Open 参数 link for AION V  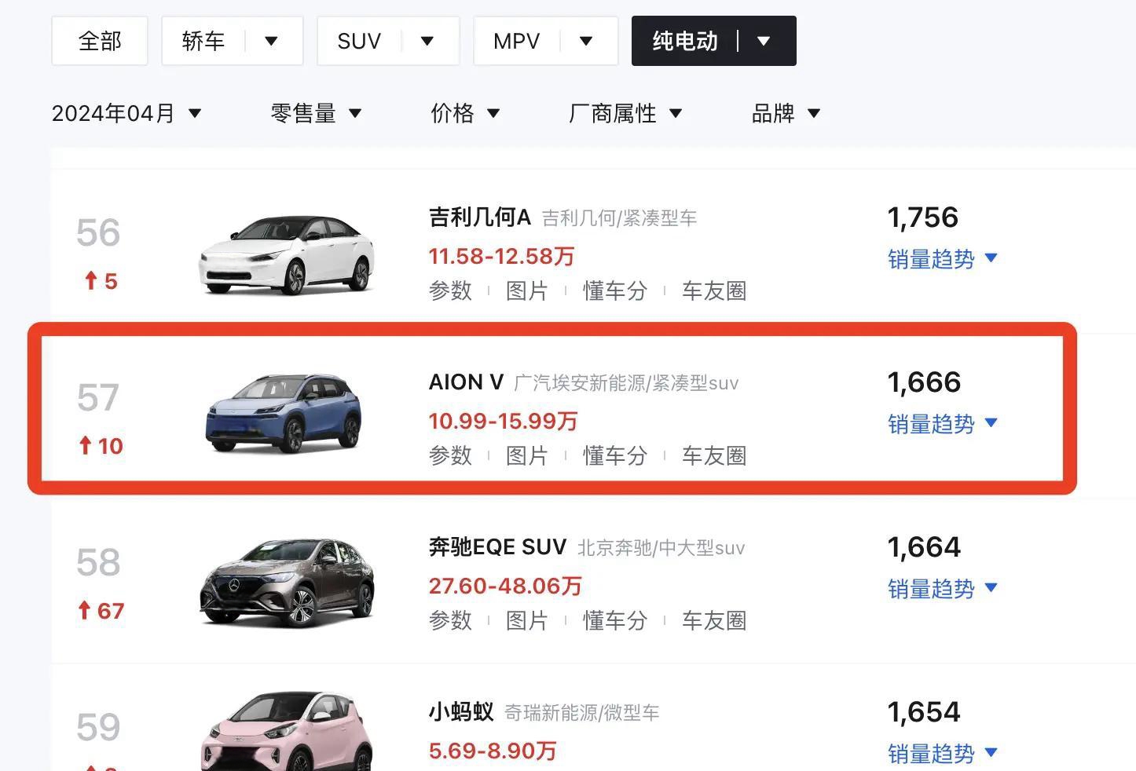point(450,455)
